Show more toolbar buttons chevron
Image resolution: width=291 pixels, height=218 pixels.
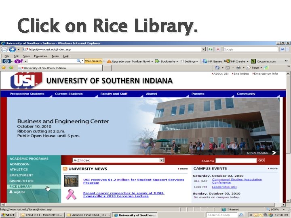pyautogui.click(x=286, y=61)
